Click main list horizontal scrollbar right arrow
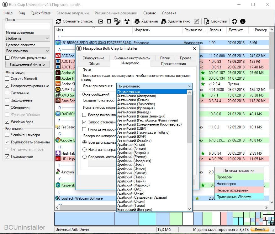 [x=266, y=208]
